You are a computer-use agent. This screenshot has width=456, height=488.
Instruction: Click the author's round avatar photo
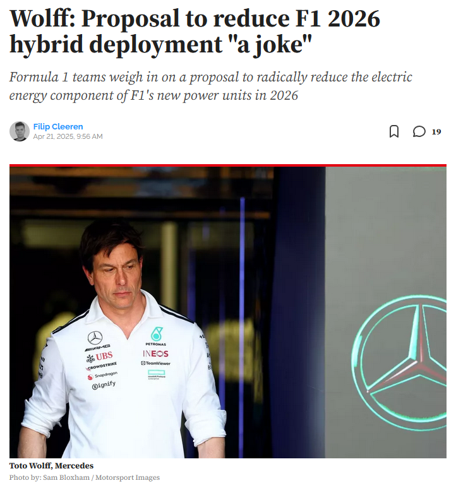[20, 131]
